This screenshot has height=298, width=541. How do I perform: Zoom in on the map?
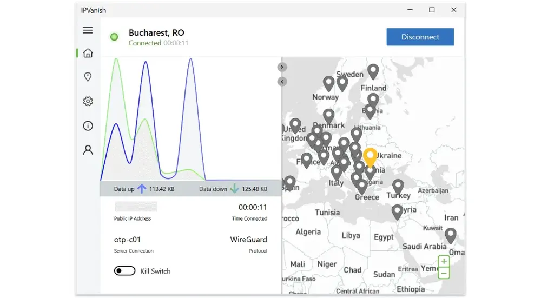(x=444, y=261)
